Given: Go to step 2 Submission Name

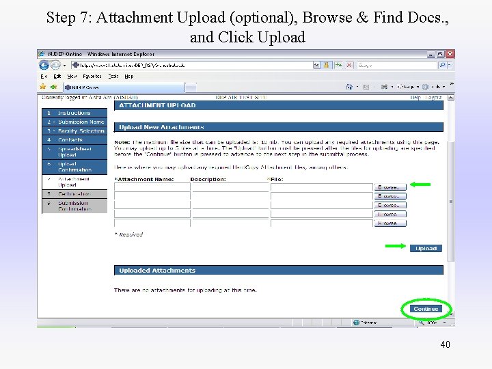Looking at the screenshot, I should [74, 122].
